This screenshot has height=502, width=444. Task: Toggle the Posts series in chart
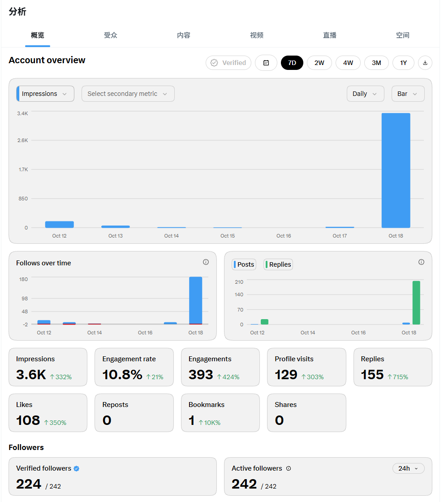[x=244, y=264]
